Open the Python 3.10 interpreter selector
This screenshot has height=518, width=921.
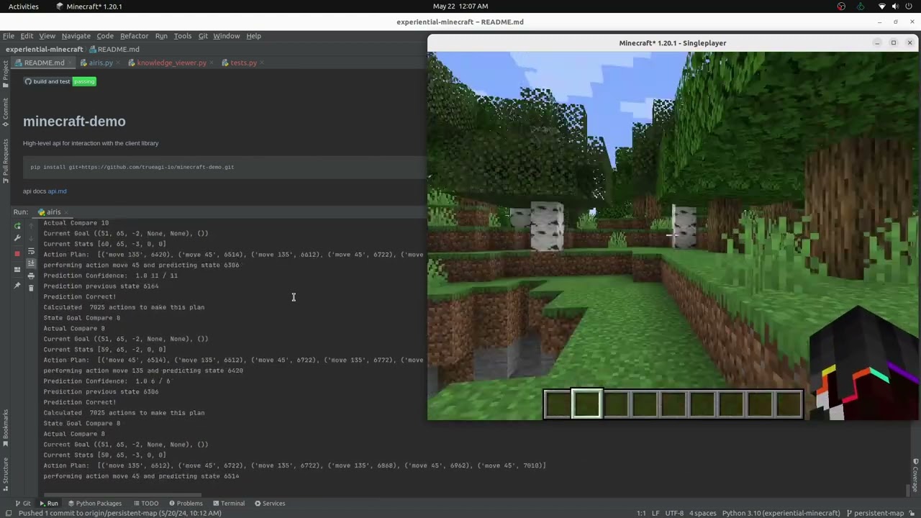pyautogui.click(x=781, y=514)
